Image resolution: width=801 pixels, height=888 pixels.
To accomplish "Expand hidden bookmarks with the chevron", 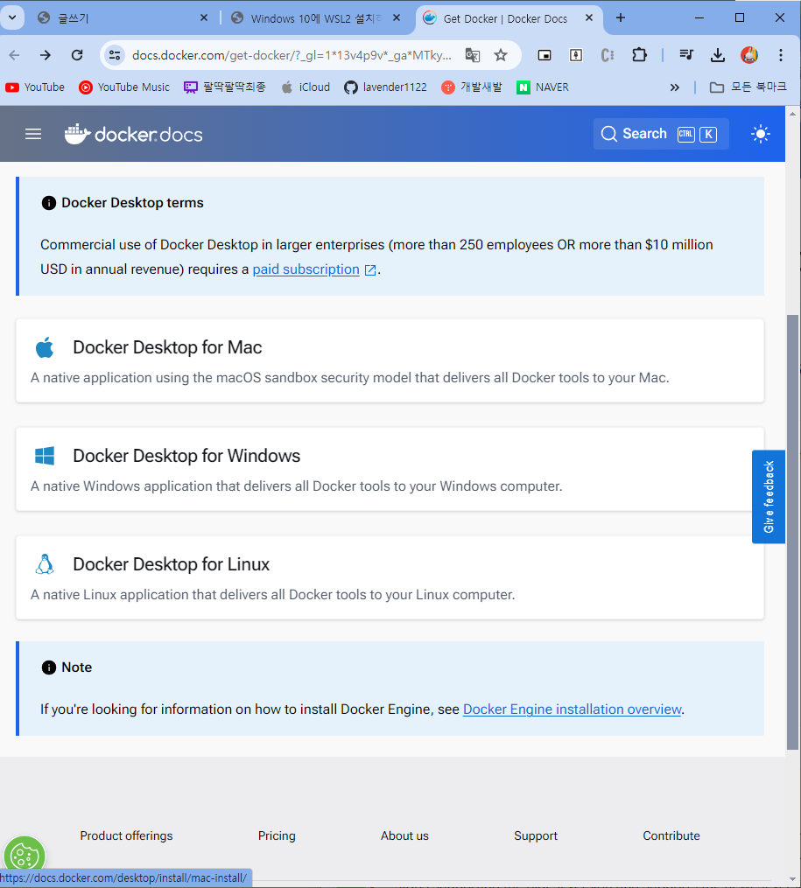I will pos(674,87).
